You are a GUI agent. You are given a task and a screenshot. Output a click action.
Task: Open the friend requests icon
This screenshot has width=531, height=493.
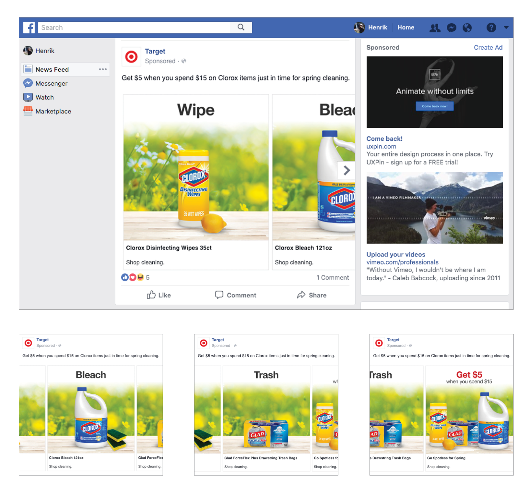(x=434, y=28)
